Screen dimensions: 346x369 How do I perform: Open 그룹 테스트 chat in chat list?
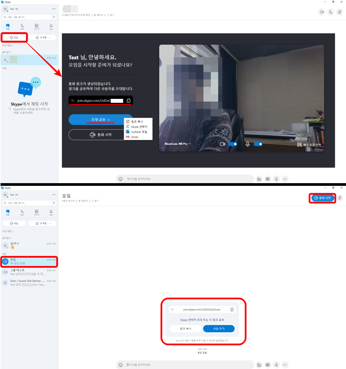pos(29,272)
